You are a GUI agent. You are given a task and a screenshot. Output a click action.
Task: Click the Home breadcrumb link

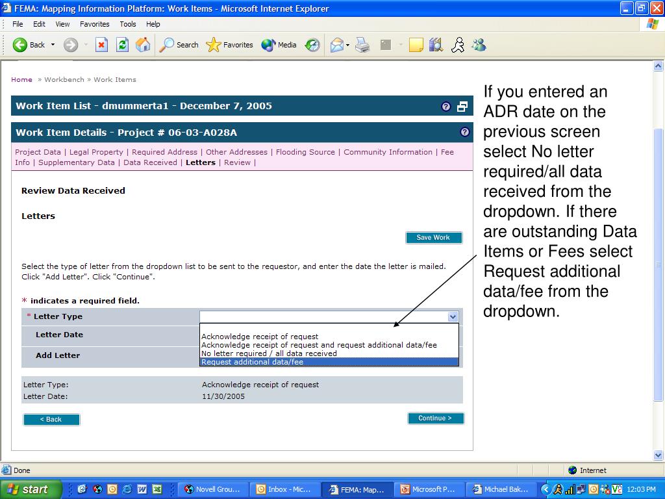coord(21,79)
